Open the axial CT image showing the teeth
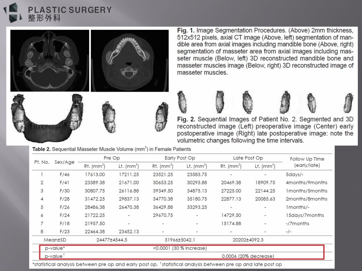This screenshot has width=362, height=271. coord(130,61)
